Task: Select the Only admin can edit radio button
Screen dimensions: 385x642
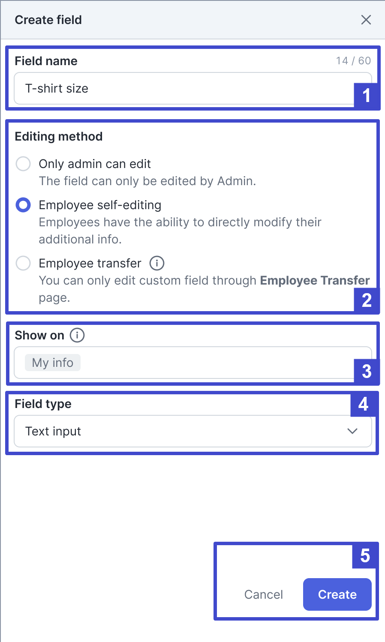Action: point(23,164)
